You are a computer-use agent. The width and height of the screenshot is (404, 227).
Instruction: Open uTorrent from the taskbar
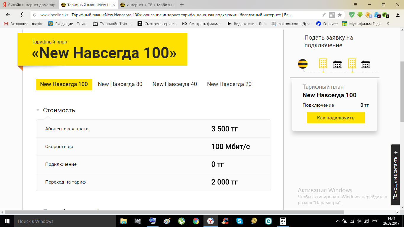181,221
